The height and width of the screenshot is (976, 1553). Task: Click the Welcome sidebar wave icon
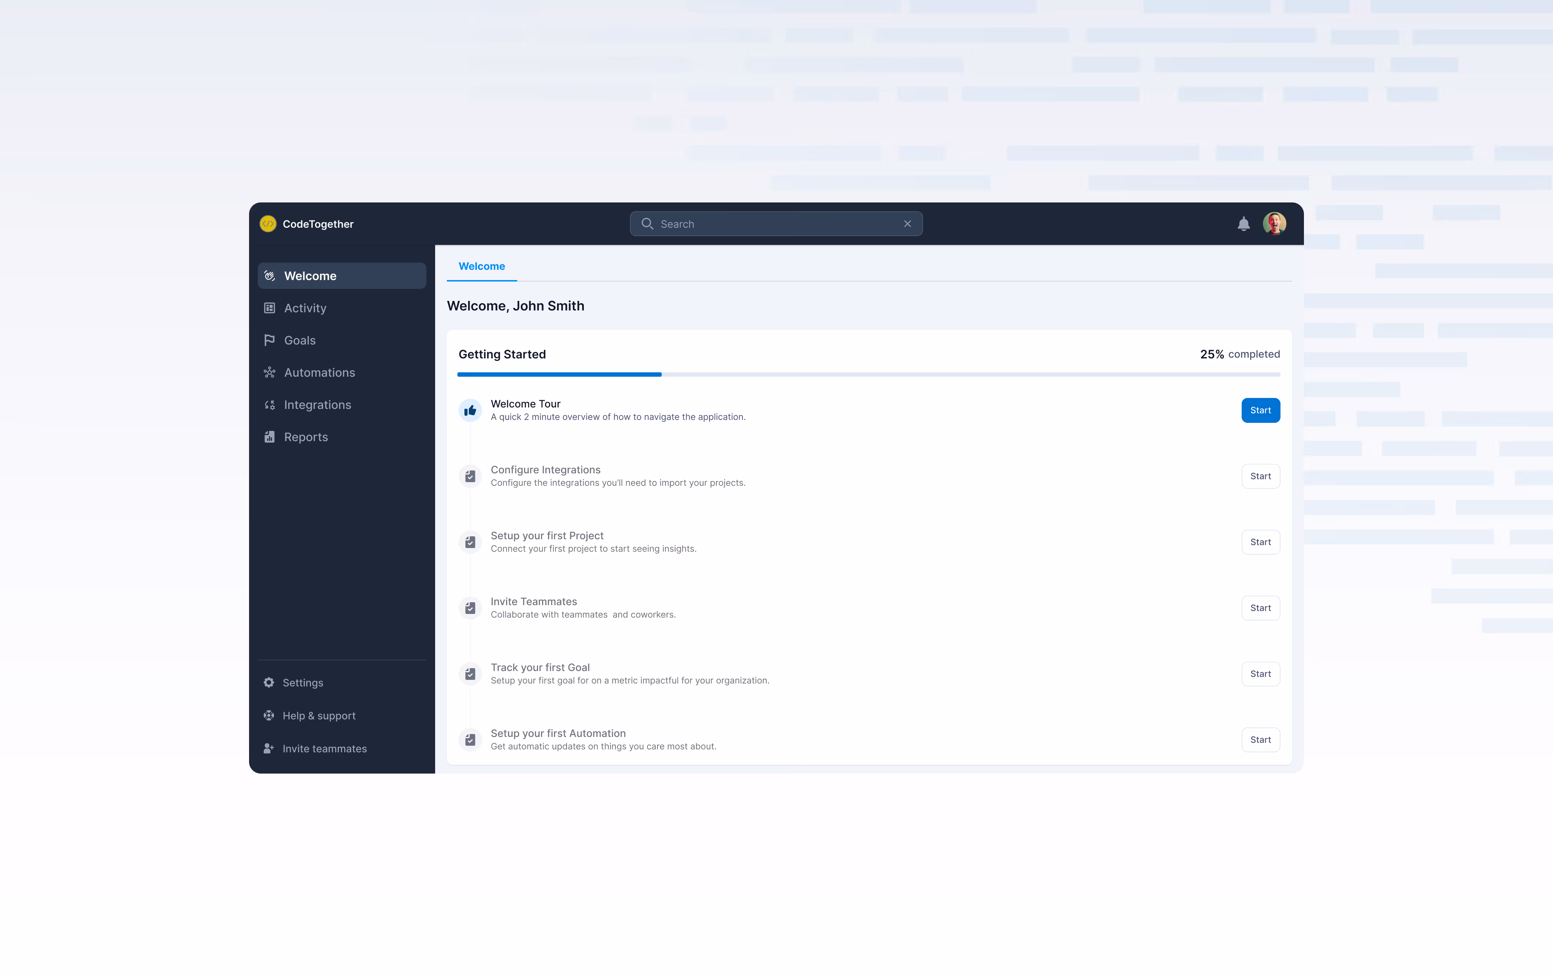tap(270, 276)
